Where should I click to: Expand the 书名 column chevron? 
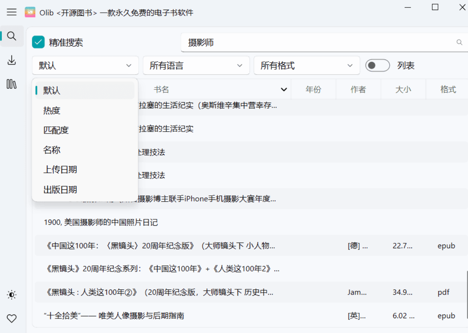point(283,89)
